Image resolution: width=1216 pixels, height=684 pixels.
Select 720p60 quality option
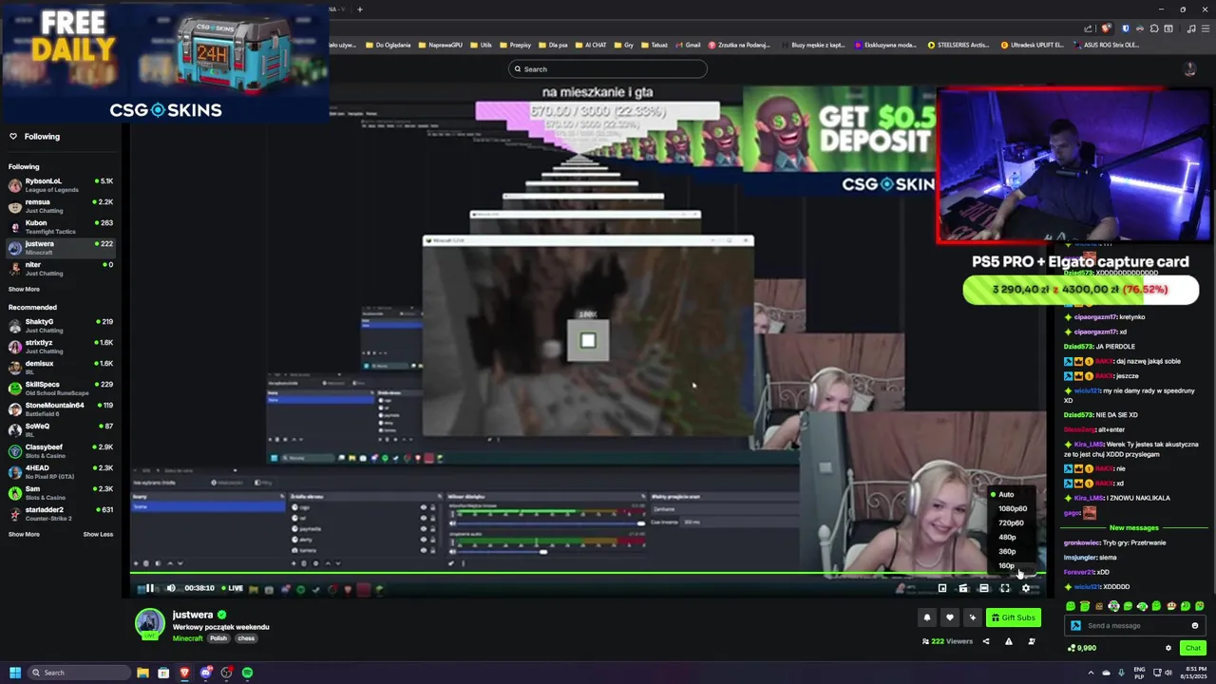tap(1011, 522)
